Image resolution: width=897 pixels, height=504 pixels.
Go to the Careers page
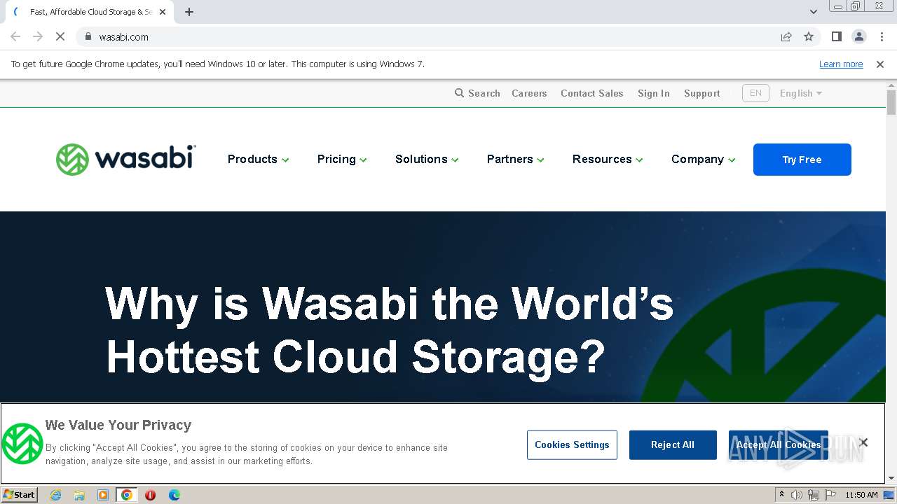529,93
